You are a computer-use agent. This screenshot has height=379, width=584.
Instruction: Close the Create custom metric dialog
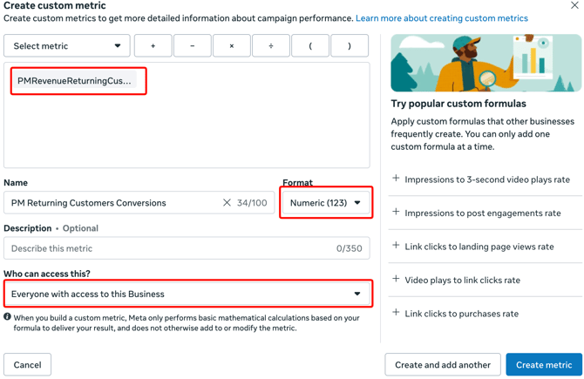574,5
